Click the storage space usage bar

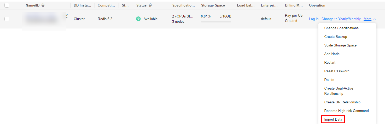[216, 22]
